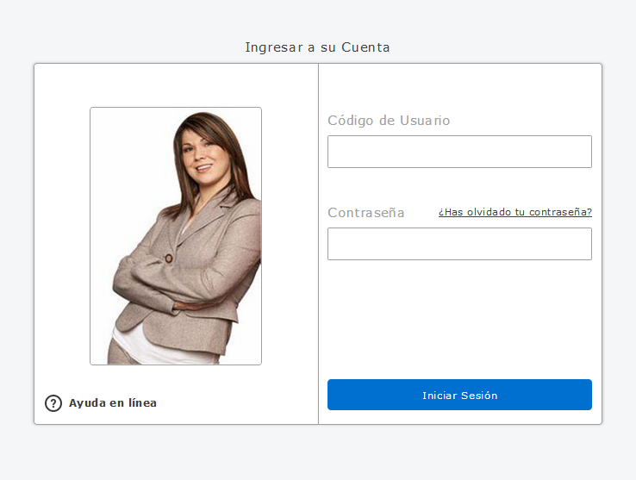Viewport: 636px width, 480px height.
Task: Click the Código de Usuario label
Action: pos(389,121)
